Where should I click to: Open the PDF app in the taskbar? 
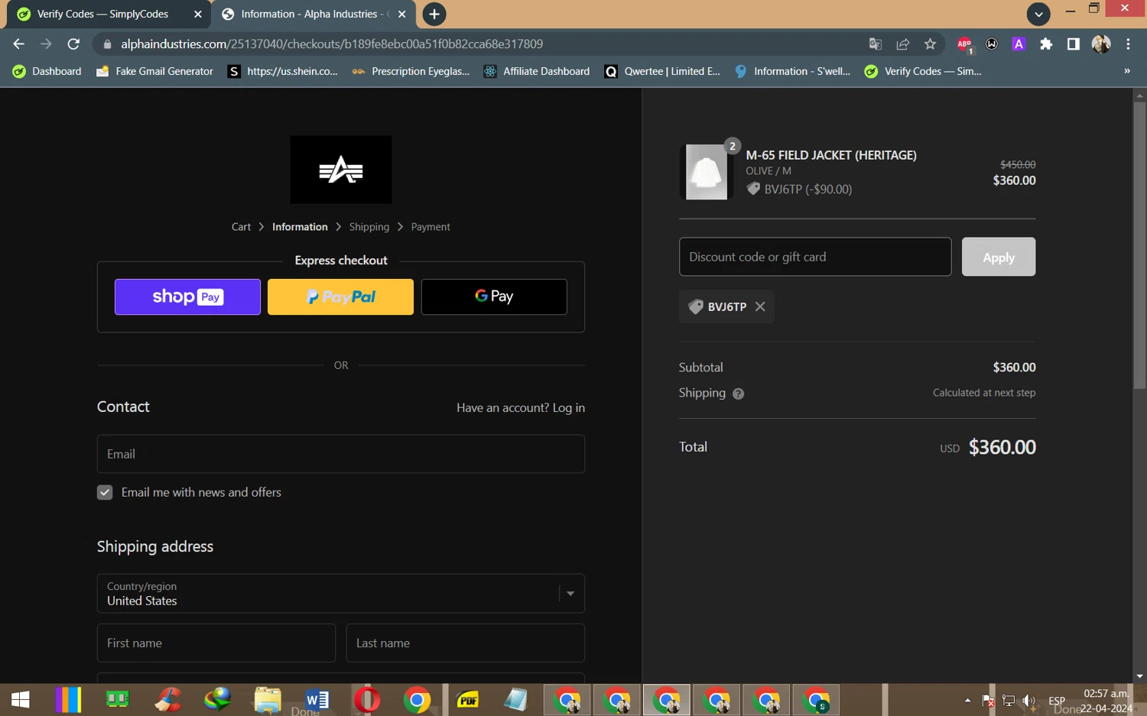click(467, 699)
